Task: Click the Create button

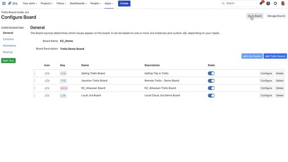Action: pos(124,3)
